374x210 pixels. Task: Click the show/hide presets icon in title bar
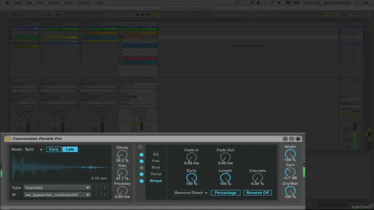click(x=285, y=139)
